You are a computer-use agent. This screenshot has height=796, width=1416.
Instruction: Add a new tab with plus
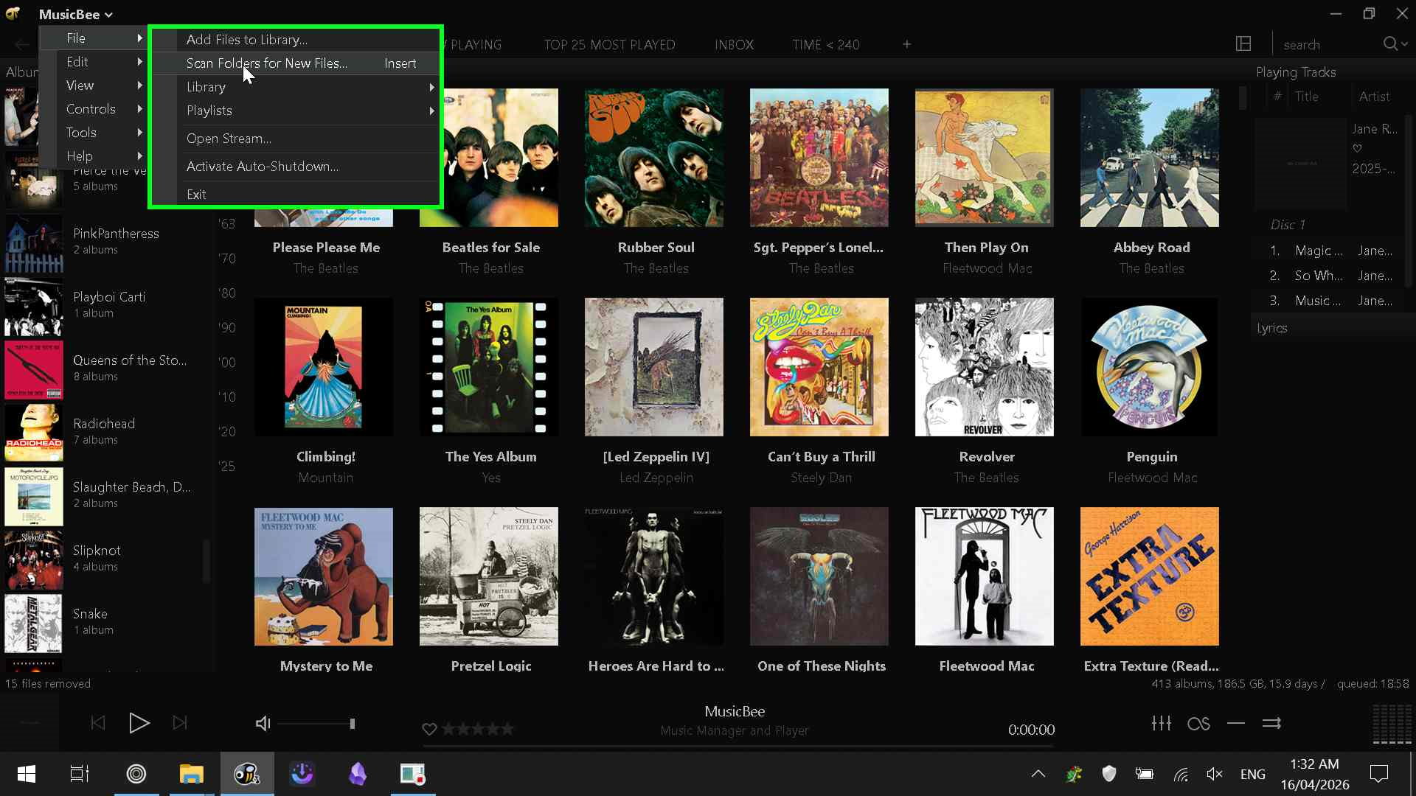(907, 44)
